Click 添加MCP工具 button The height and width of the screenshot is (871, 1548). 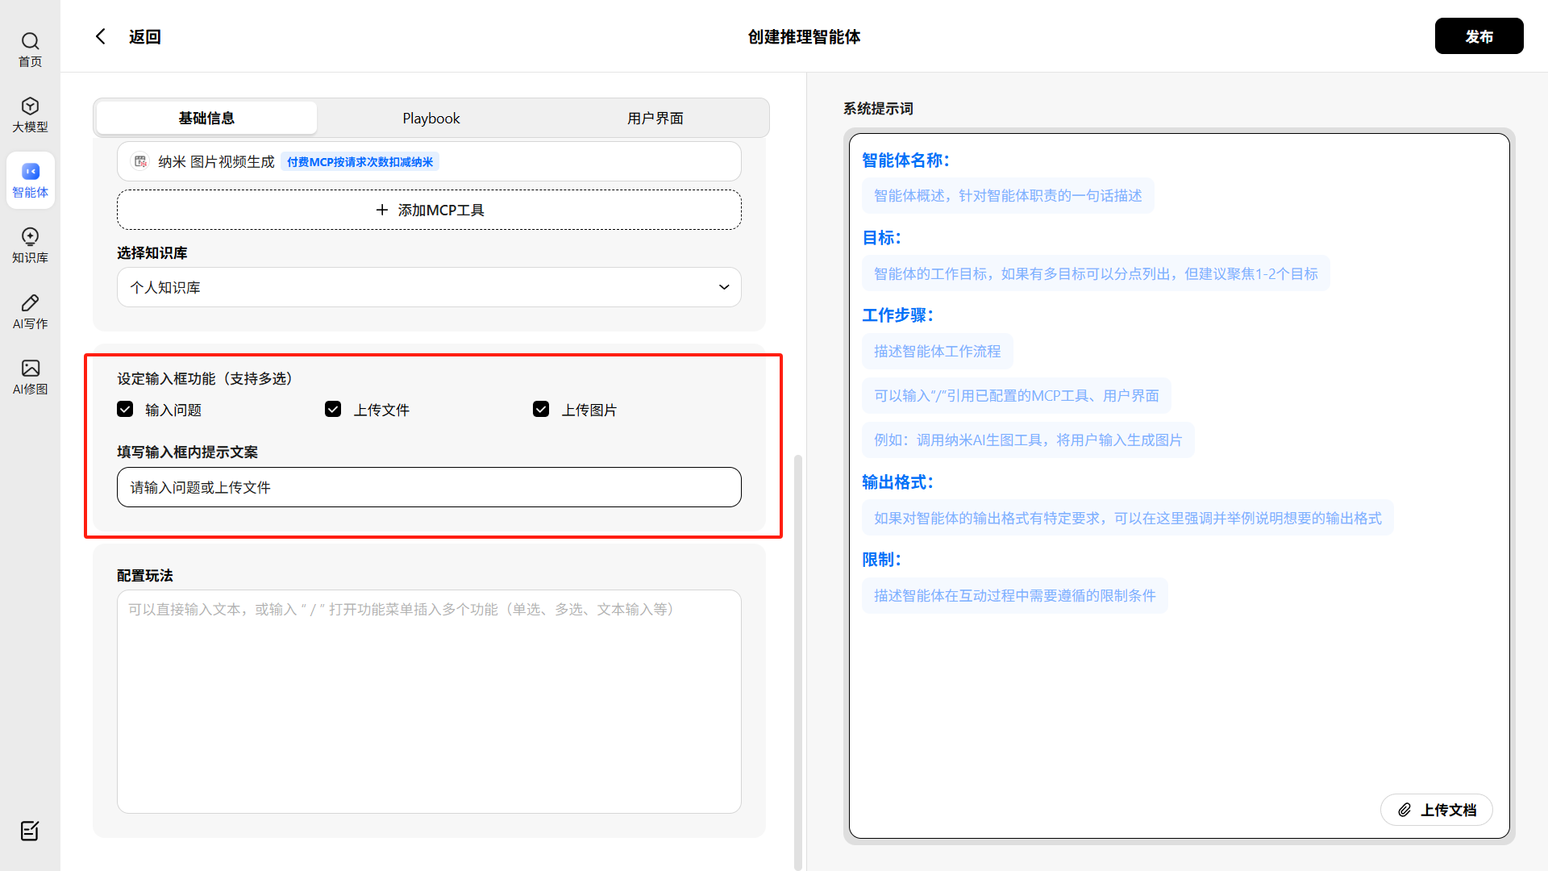click(429, 210)
